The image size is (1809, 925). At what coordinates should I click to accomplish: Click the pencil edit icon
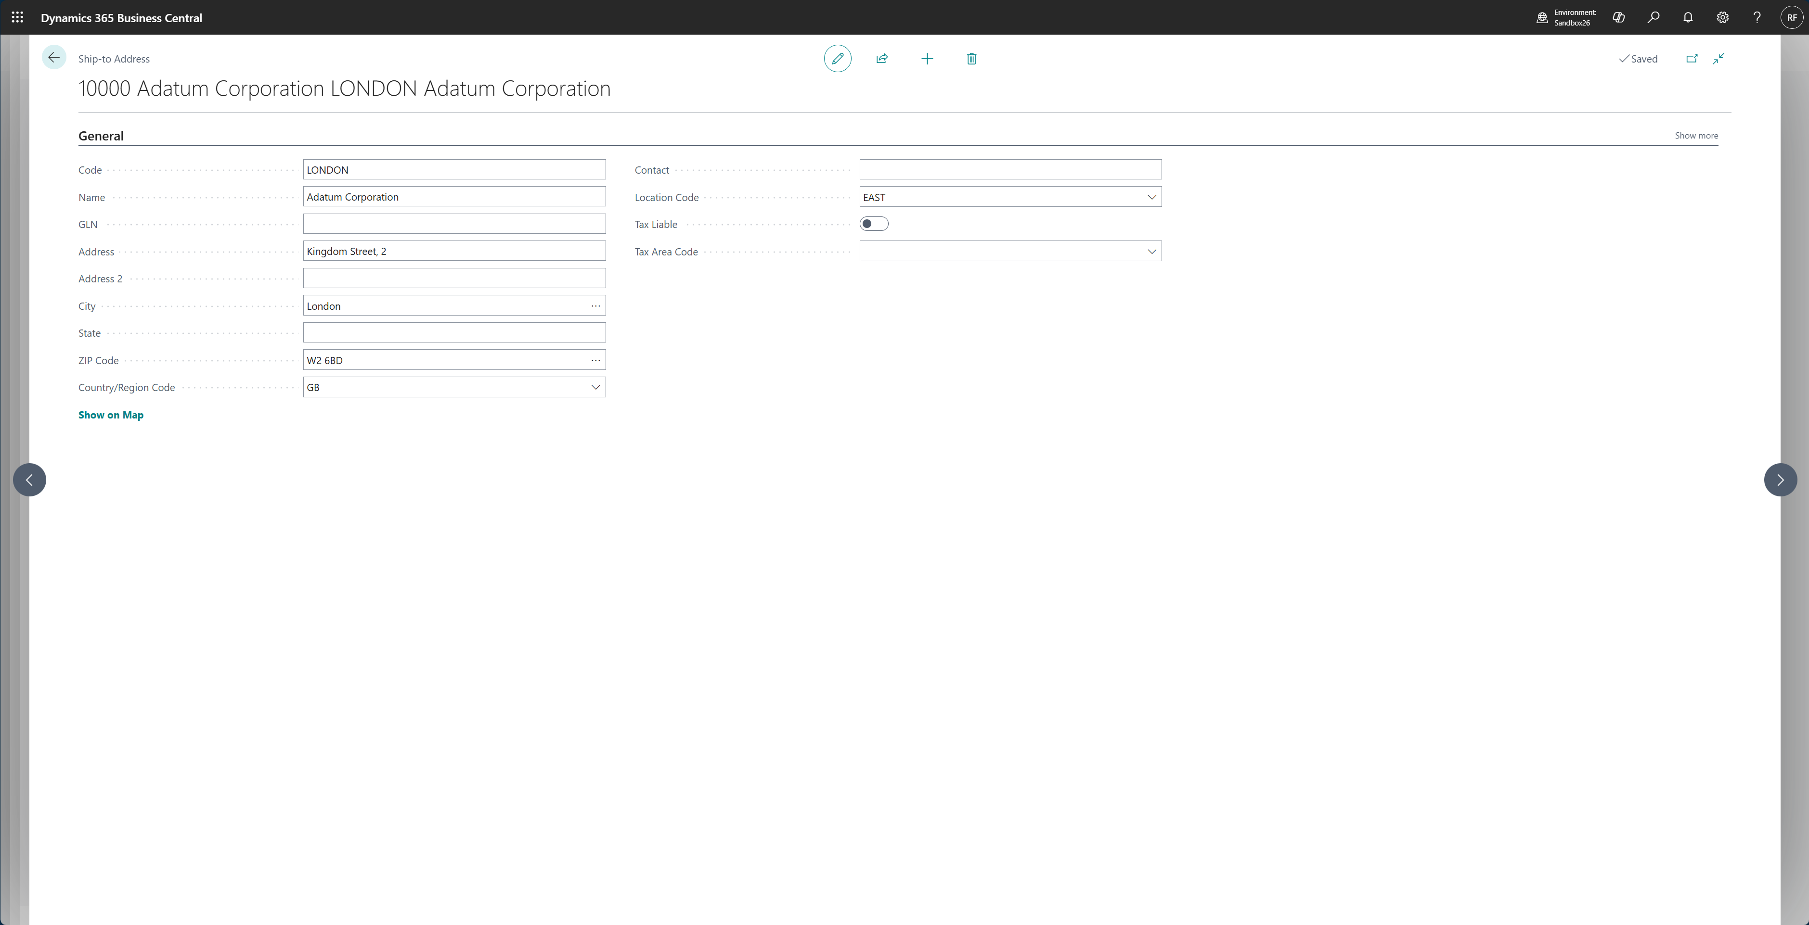click(837, 58)
